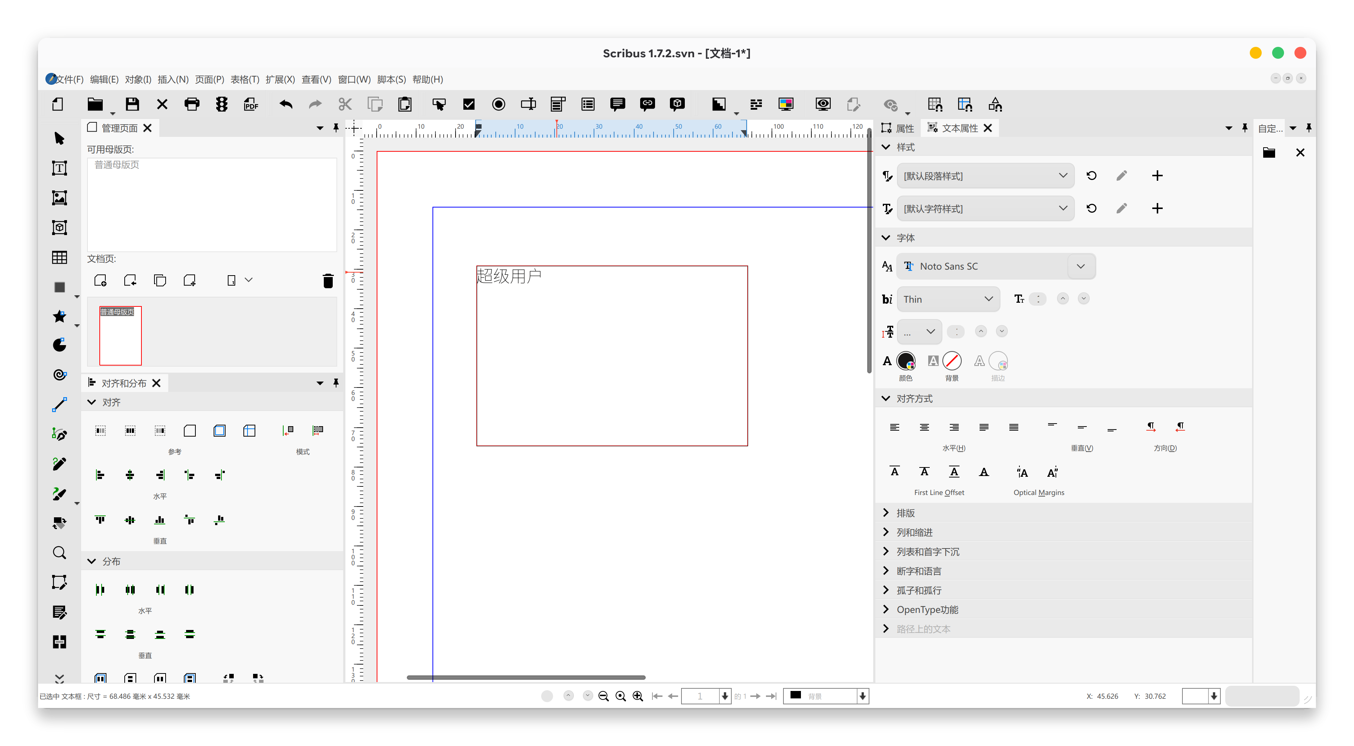
Task: Close the 管理页面 panel
Action: [147, 128]
